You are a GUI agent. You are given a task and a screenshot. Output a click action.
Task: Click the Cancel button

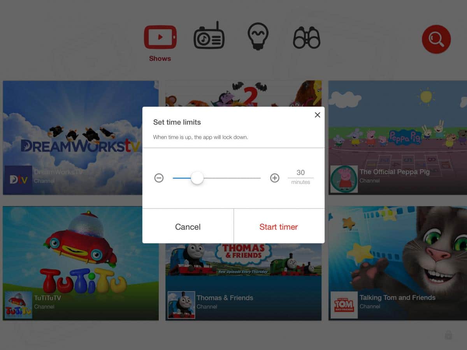(x=188, y=227)
